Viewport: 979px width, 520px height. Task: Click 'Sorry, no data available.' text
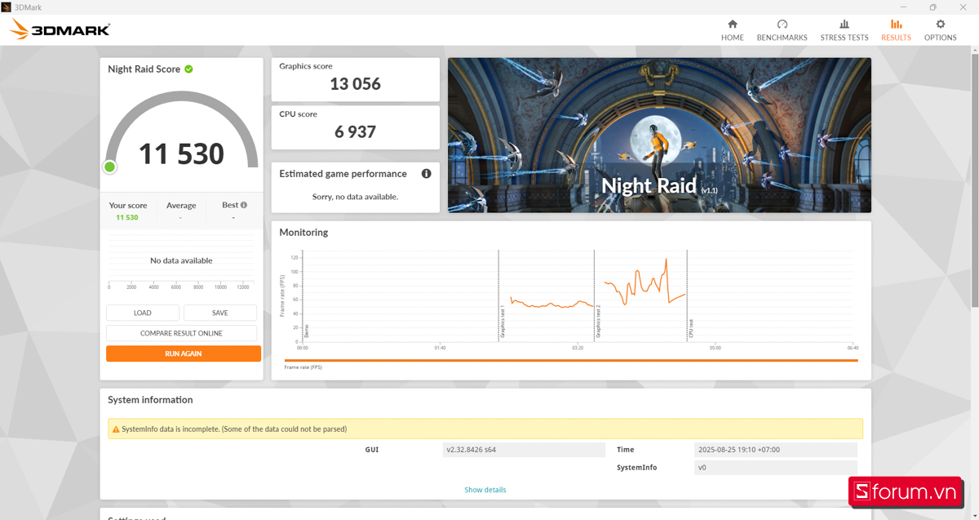point(355,197)
